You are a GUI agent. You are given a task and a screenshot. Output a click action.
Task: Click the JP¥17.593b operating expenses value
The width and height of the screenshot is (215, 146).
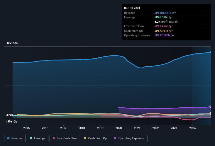(162, 35)
